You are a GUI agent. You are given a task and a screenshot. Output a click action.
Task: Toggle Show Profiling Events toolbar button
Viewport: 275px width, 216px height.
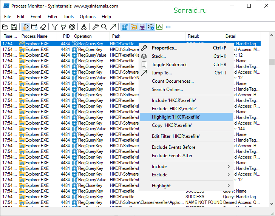coord(159,27)
